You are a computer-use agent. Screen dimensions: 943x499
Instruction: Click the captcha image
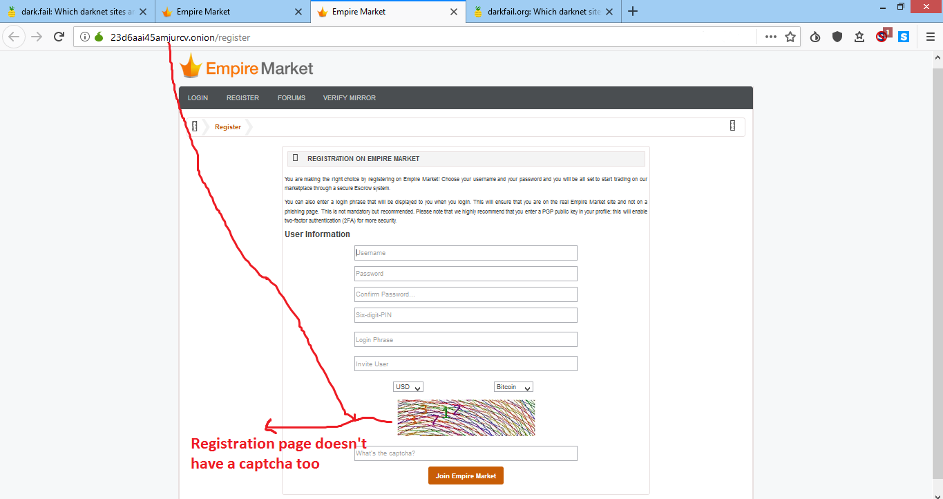(466, 417)
